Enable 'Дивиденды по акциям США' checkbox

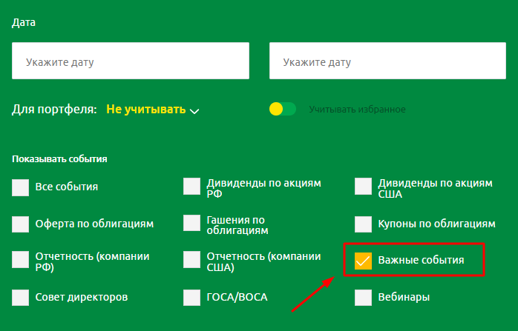pos(364,187)
